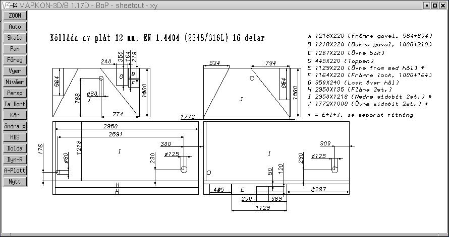This screenshot has height=237, width=449.
Task: Click label J in the right upper plate
Action: pyautogui.click(x=241, y=99)
